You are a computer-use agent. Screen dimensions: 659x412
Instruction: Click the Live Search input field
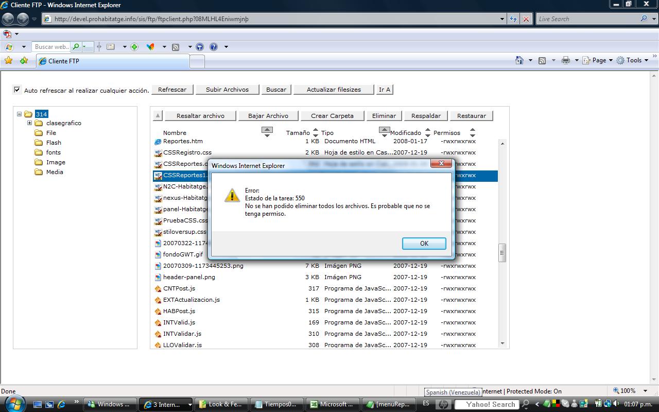pos(587,19)
